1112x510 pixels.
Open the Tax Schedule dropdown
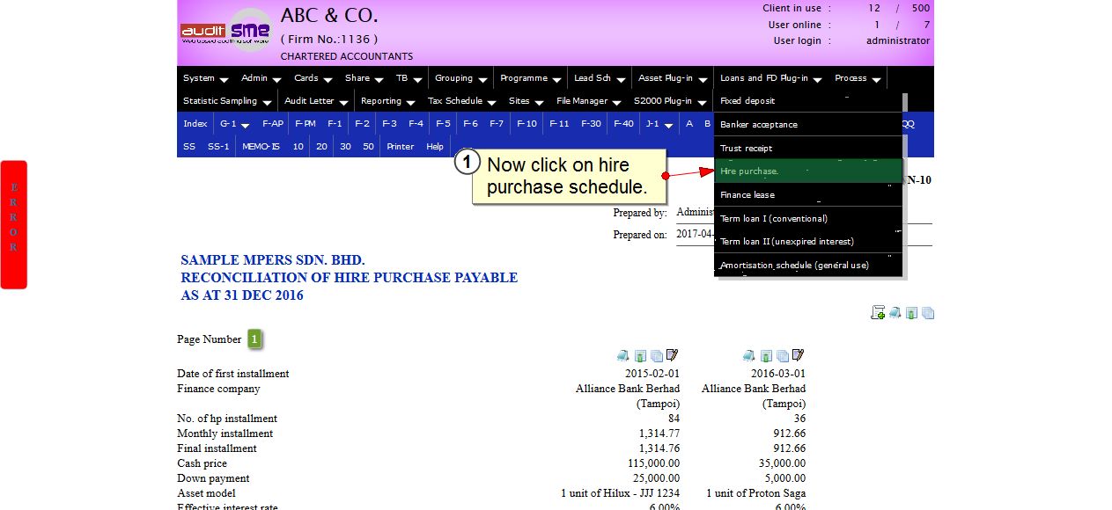tap(461, 101)
